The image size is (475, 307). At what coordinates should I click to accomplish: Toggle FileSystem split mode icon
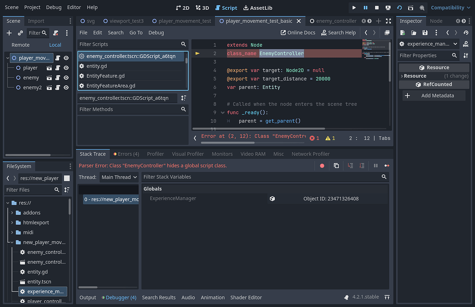point(67,179)
